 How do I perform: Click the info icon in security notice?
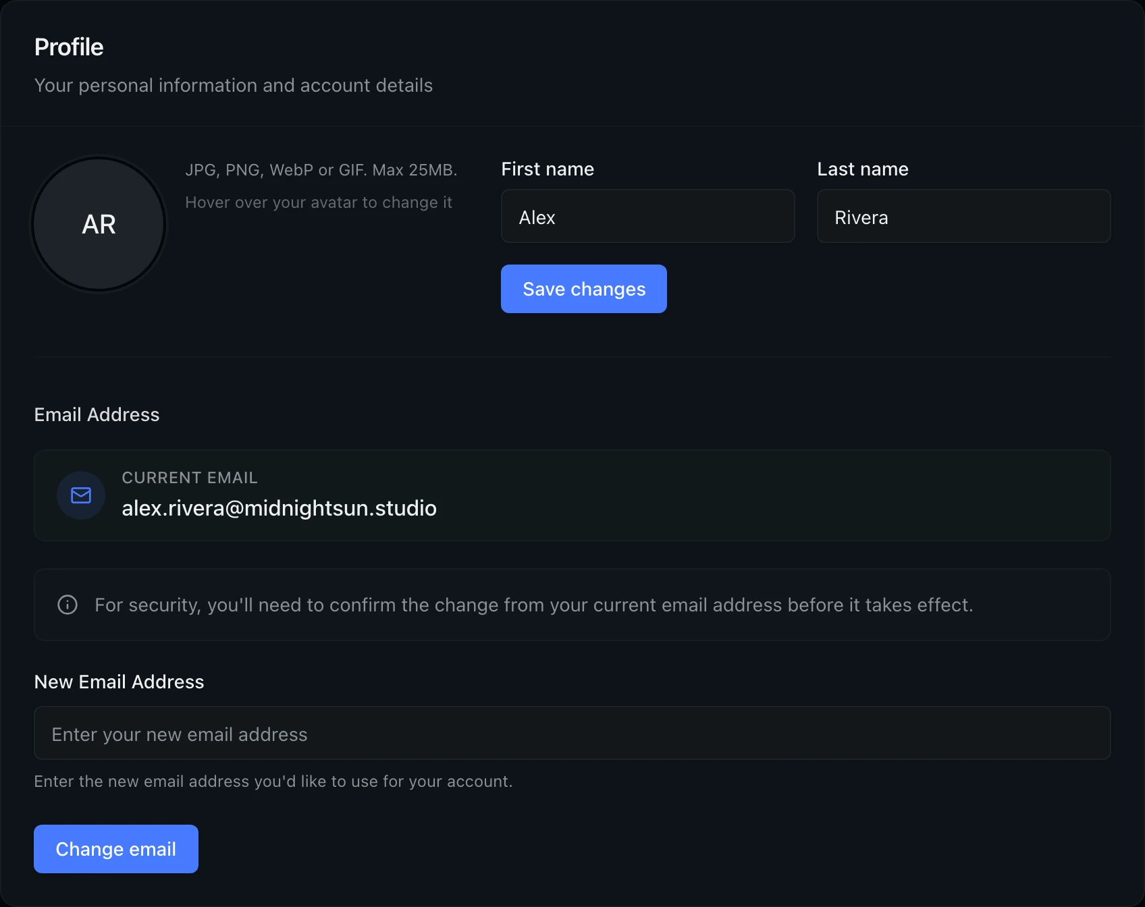[68, 605]
